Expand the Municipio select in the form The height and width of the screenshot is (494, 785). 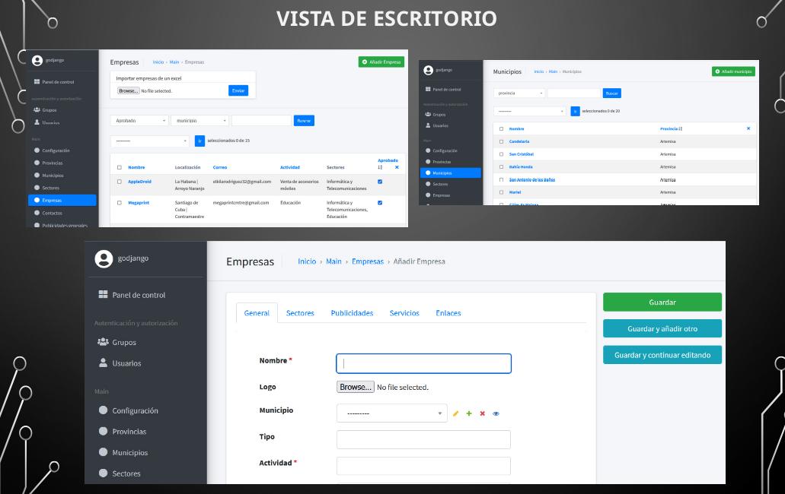[391, 413]
